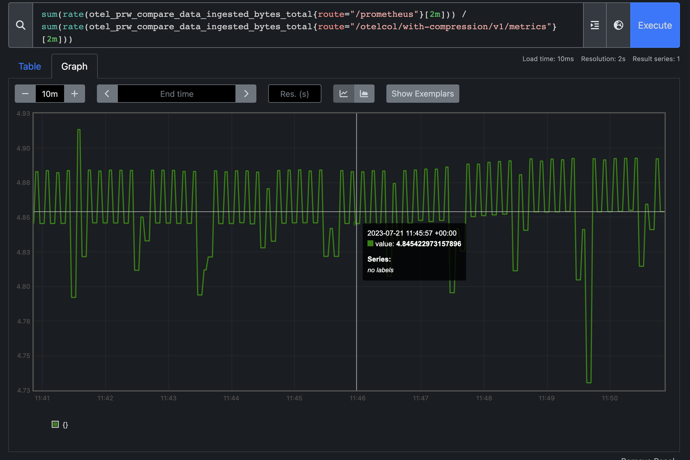Viewport: 690px width, 460px height.
Task: Switch to the Graph view tab
Action: (x=74, y=66)
